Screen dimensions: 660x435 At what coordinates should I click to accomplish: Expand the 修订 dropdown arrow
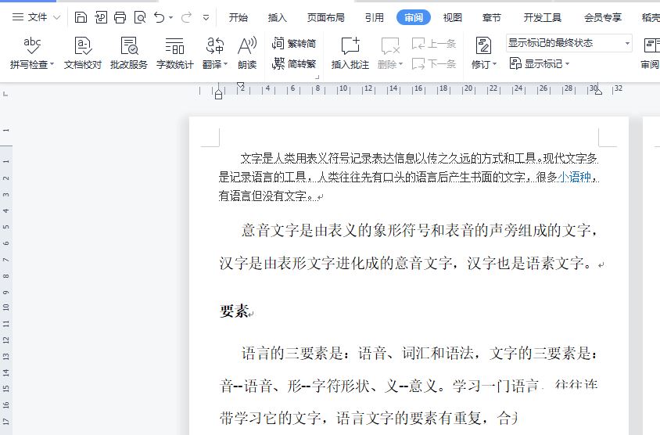pos(494,64)
